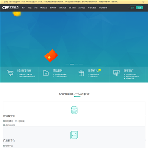Open 关于中企 in navigation
148x148 pixels.
point(81,8)
